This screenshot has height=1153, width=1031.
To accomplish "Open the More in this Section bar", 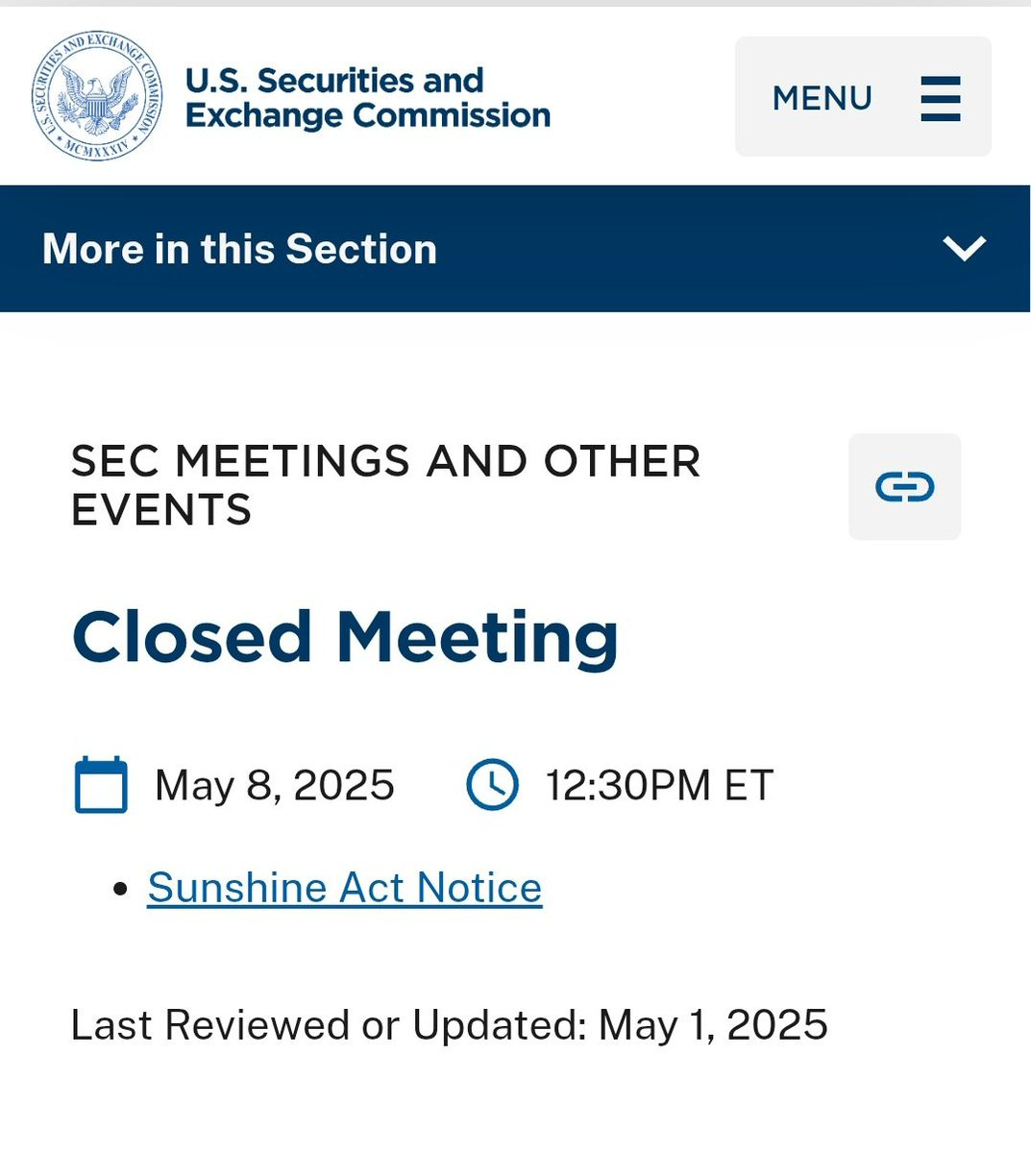I will point(515,248).
